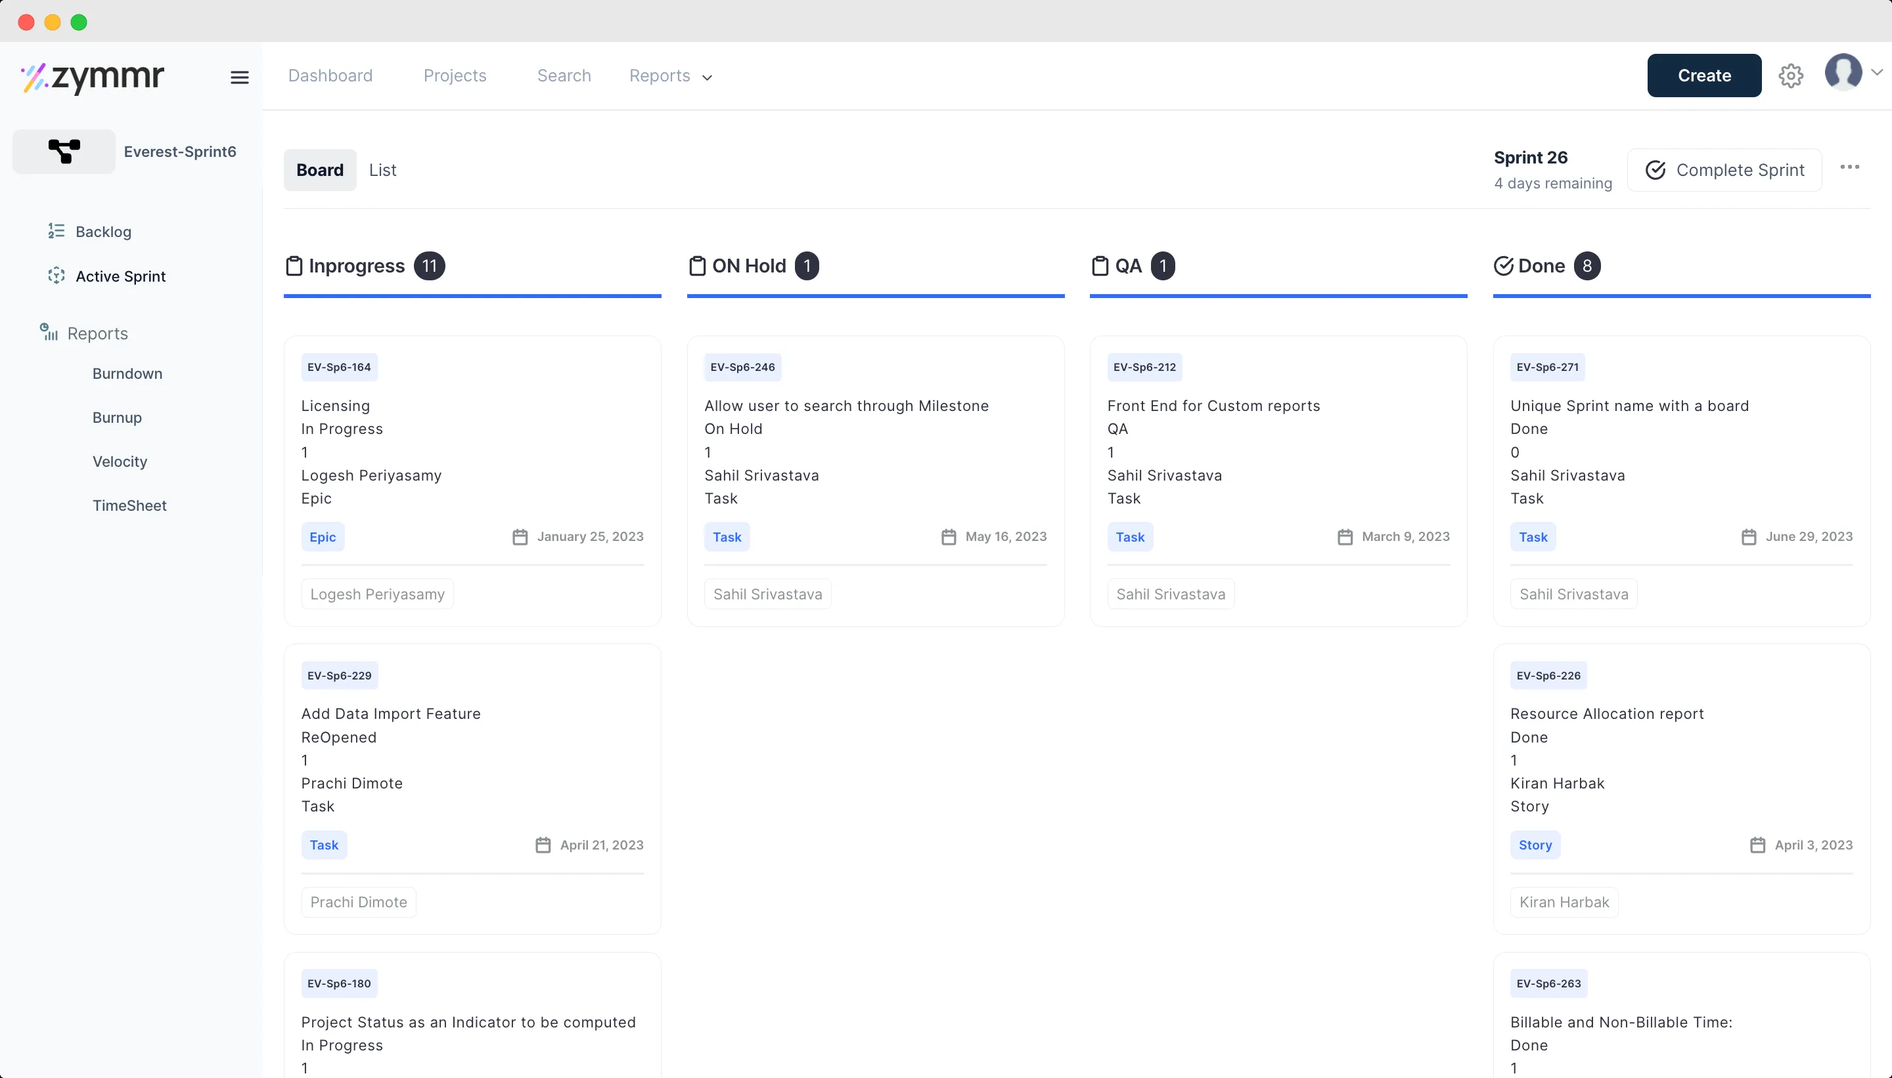
Task: Click the QA column clipboard icon
Action: (x=1100, y=266)
